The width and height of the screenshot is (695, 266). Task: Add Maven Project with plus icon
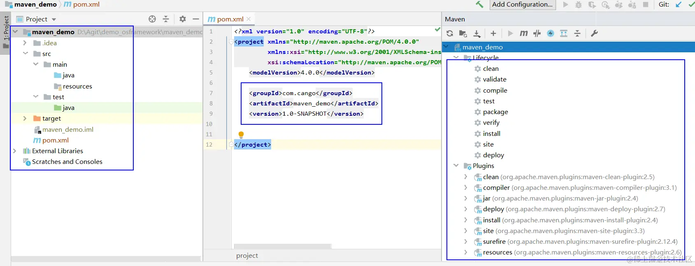point(493,33)
